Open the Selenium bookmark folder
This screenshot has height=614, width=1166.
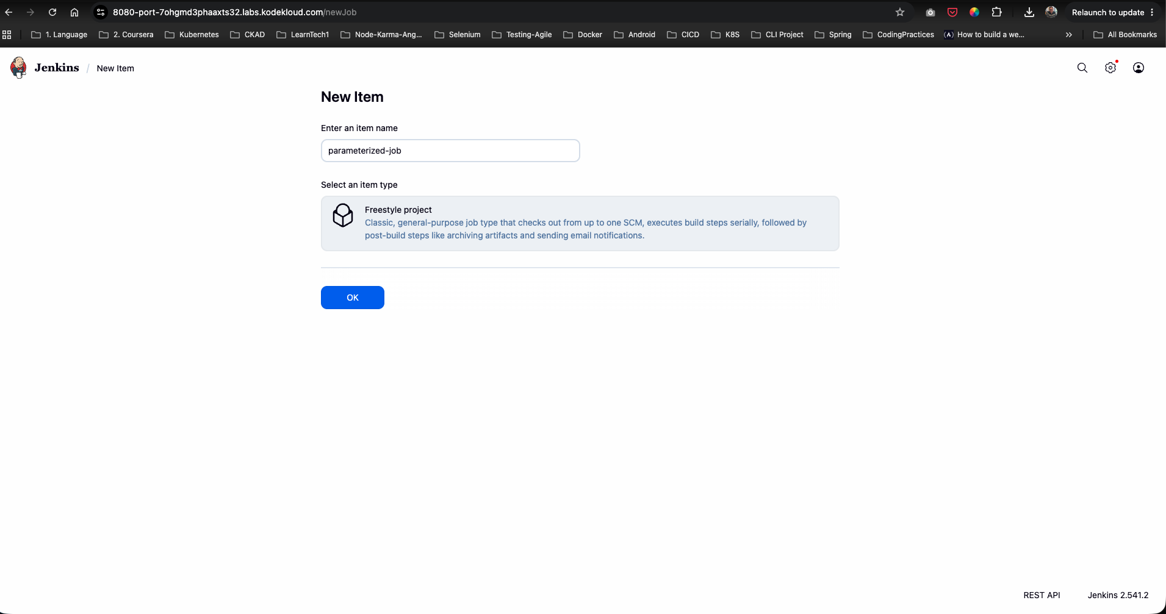click(458, 35)
